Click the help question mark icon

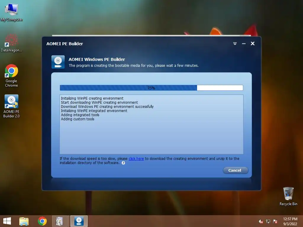pyautogui.click(x=123, y=163)
